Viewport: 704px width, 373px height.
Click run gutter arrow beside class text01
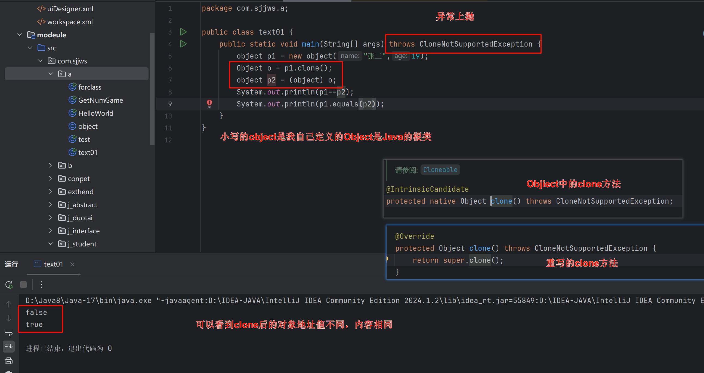pos(183,32)
